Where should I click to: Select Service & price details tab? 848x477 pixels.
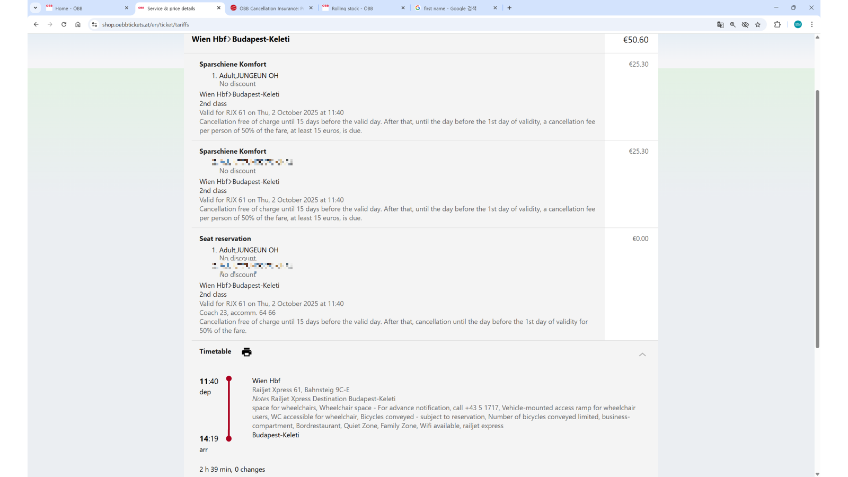pyautogui.click(x=180, y=8)
